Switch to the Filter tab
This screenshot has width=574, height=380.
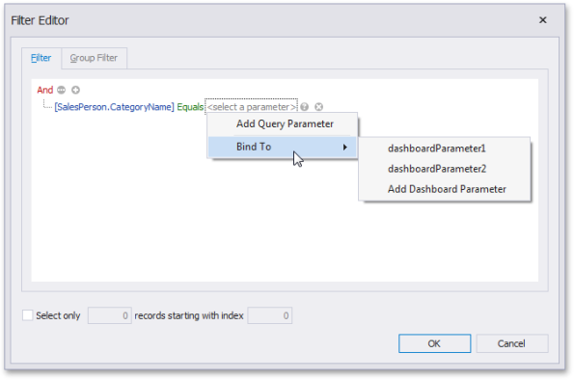tap(41, 58)
